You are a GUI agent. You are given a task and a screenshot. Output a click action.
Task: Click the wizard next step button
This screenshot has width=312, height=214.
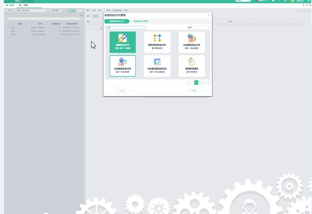coord(194,90)
